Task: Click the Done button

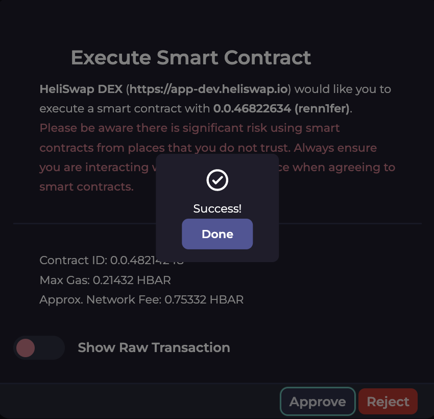Action: 217,234
